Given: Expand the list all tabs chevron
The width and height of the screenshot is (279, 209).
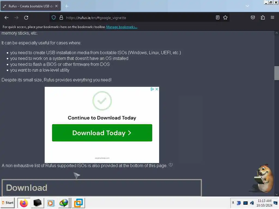Looking at the screenshot, I should click(x=247, y=6).
